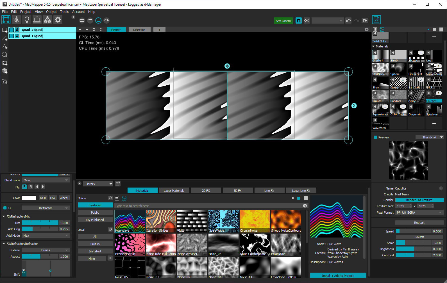The height and width of the screenshot is (283, 447).
Task: Click the magnet snapping icon
Action: click(299, 20)
